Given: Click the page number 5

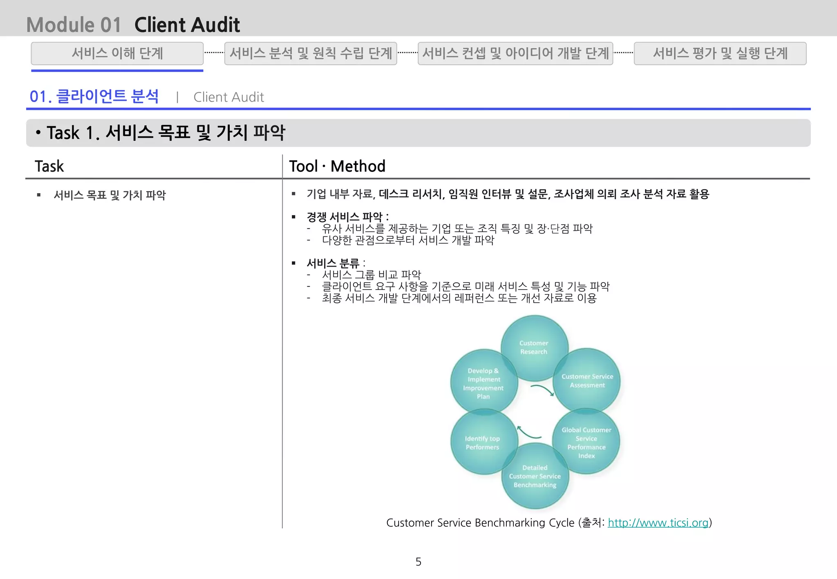Looking at the screenshot, I should click(418, 562).
